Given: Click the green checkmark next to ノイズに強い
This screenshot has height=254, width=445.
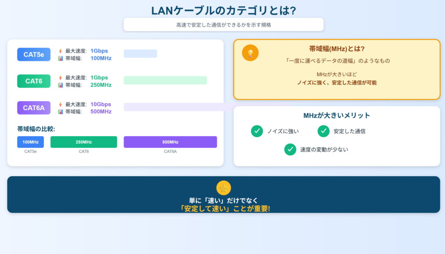Looking at the screenshot, I should tap(257, 131).
